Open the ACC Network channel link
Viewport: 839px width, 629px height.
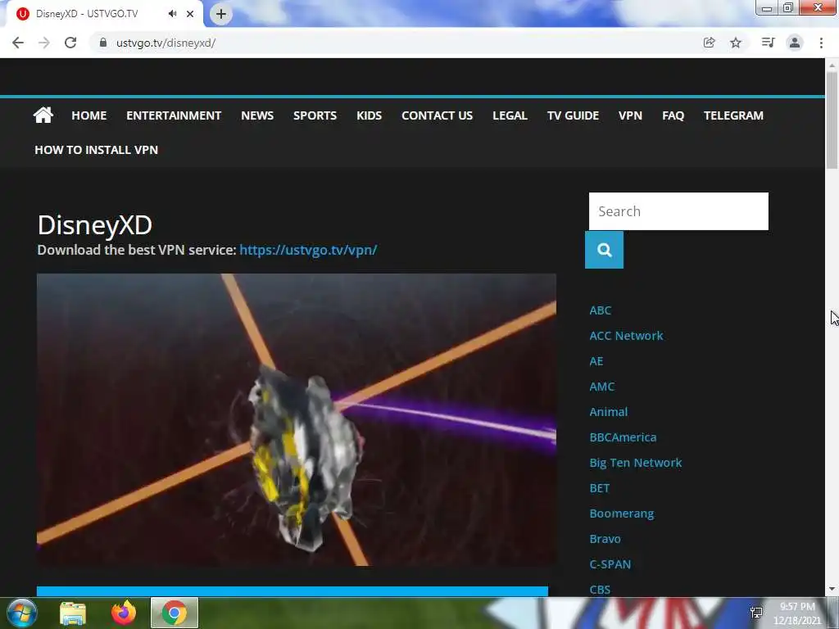click(x=626, y=335)
